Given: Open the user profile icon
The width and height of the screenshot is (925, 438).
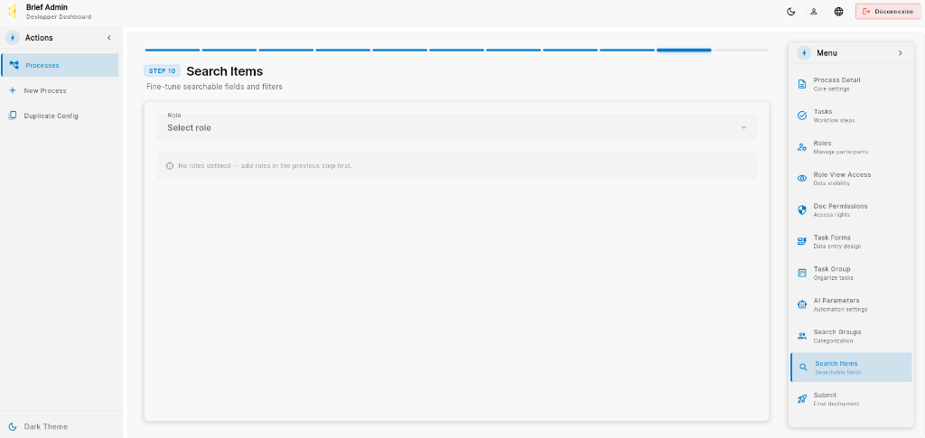Looking at the screenshot, I should pos(814,11).
